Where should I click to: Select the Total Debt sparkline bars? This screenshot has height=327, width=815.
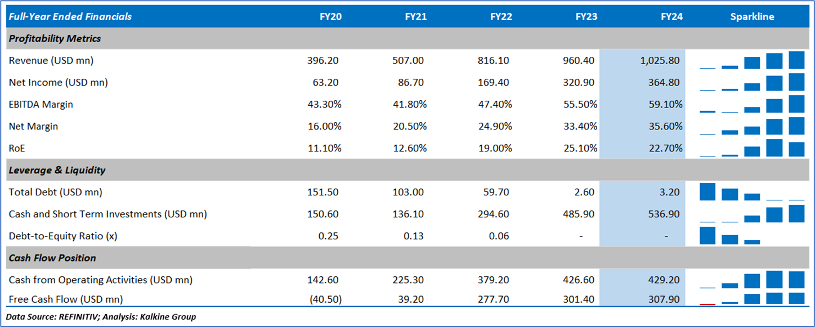click(752, 192)
